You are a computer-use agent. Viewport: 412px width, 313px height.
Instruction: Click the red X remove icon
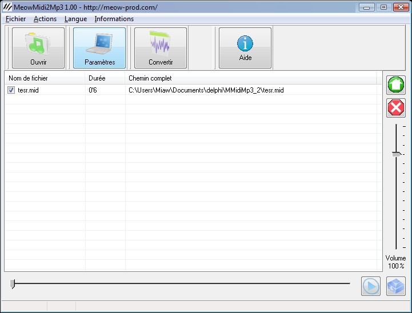396,107
